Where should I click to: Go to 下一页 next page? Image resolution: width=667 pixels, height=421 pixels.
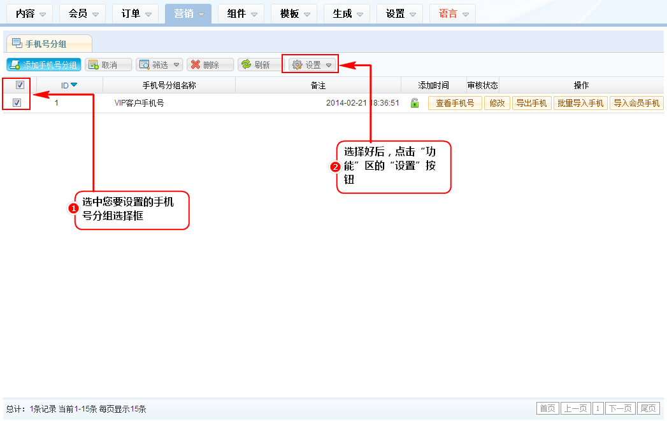pyautogui.click(x=620, y=408)
